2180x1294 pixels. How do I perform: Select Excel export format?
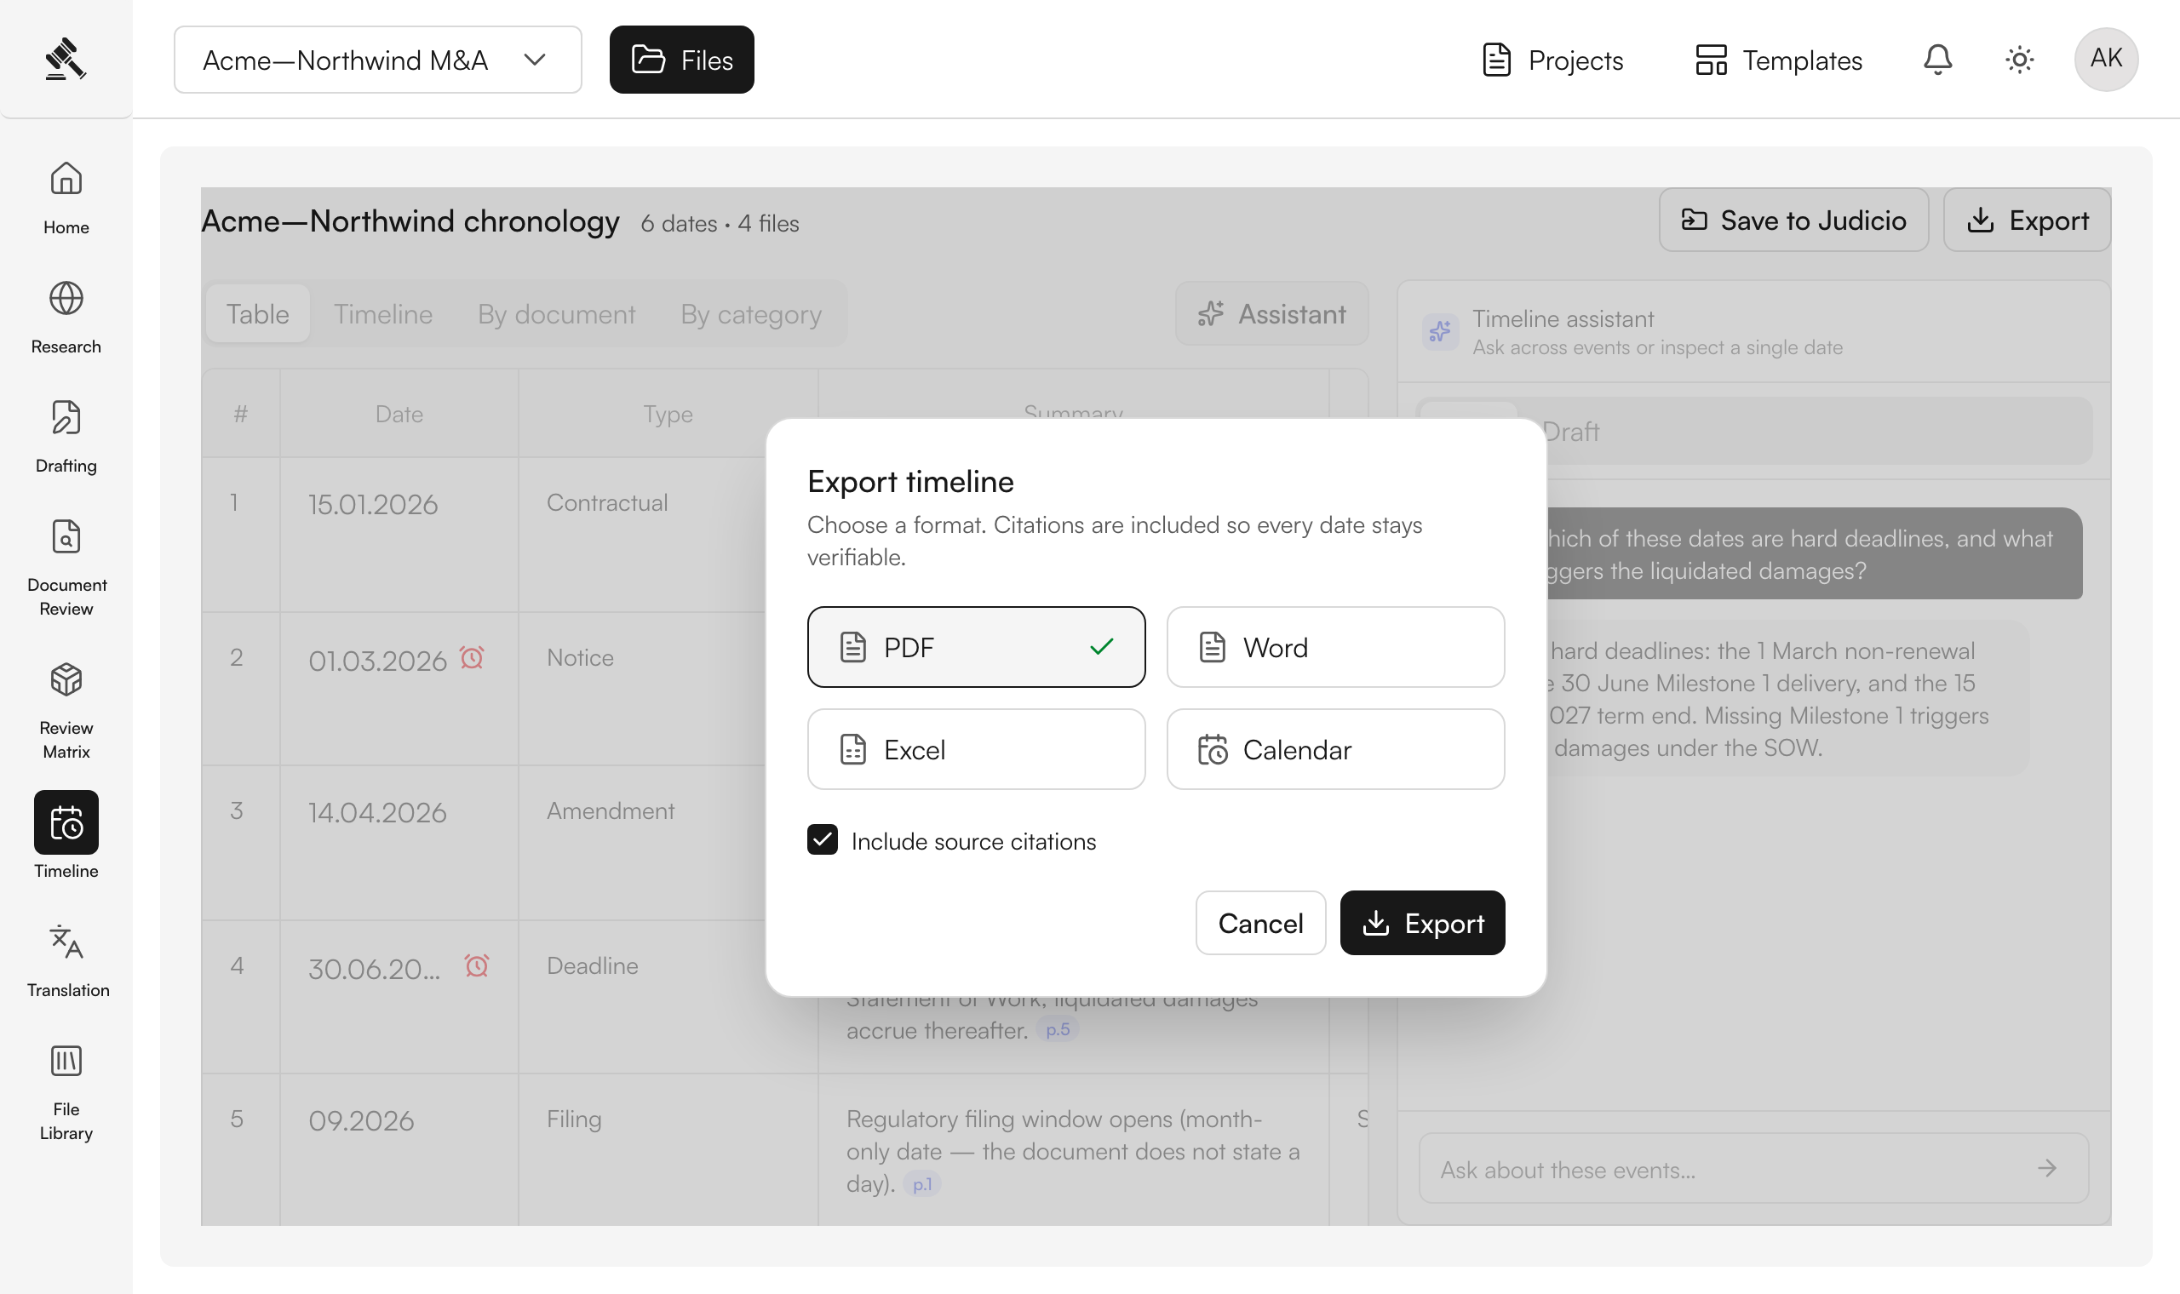pos(977,749)
